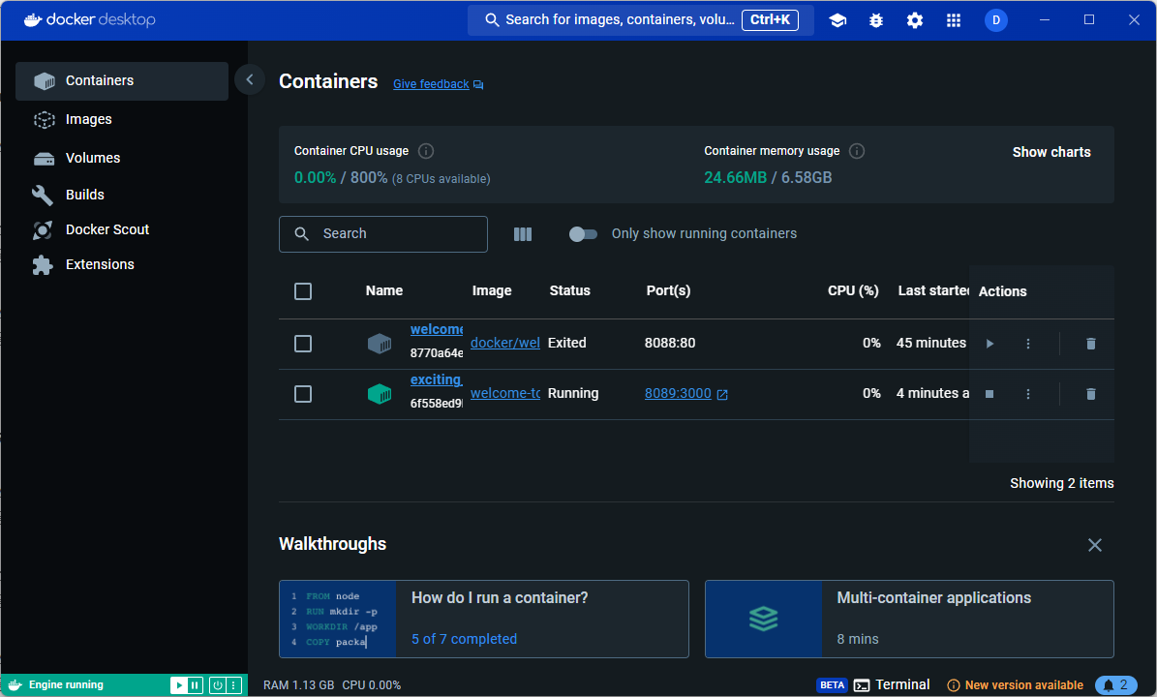Resume the Docker engine play button
Screen dimensions: 1157x697
178,685
